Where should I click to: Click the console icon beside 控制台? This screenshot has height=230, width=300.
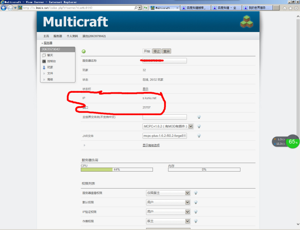pyautogui.click(x=44, y=61)
